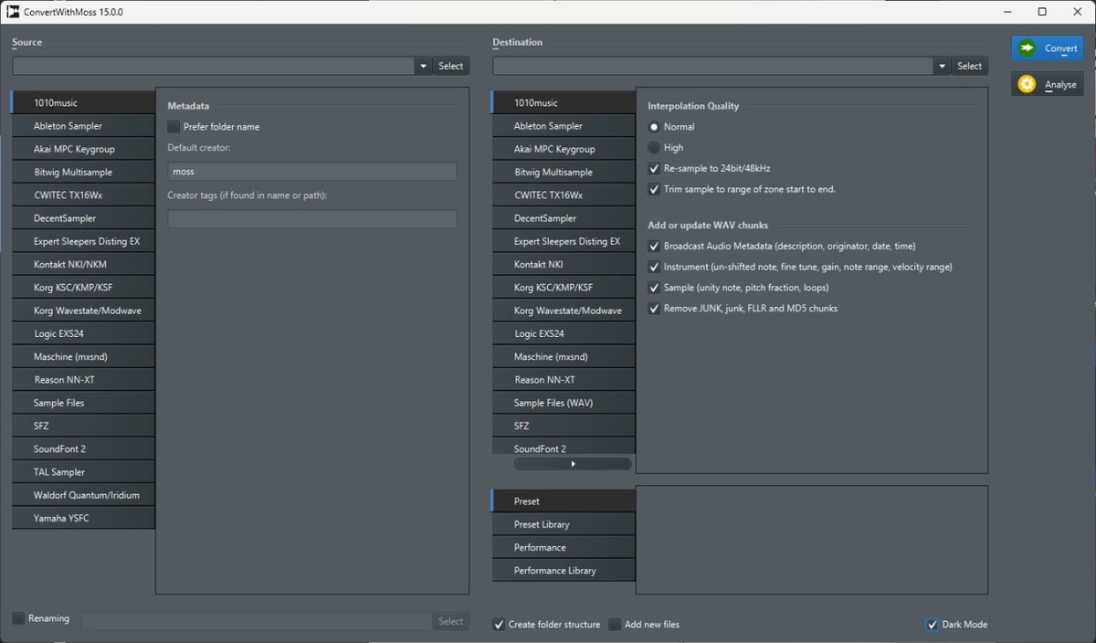Toggle Broadcast Audio Metadata chunk option
1096x643 pixels.
(x=654, y=246)
